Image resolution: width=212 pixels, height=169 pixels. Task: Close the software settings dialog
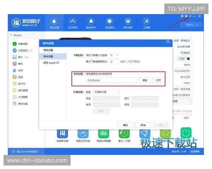point(168,42)
